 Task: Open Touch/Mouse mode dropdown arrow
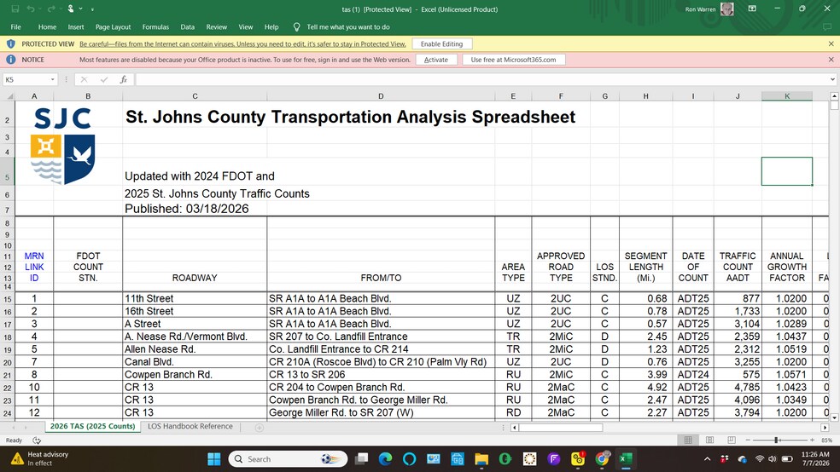(80, 9)
